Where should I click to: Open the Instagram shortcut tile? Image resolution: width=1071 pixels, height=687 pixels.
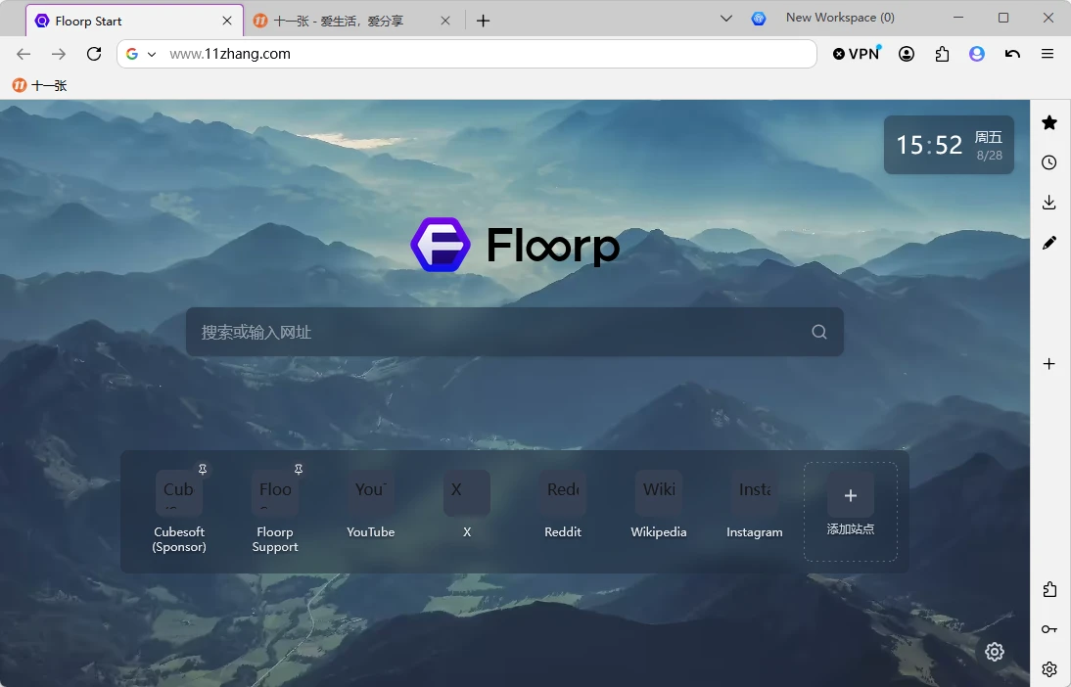tap(755, 505)
